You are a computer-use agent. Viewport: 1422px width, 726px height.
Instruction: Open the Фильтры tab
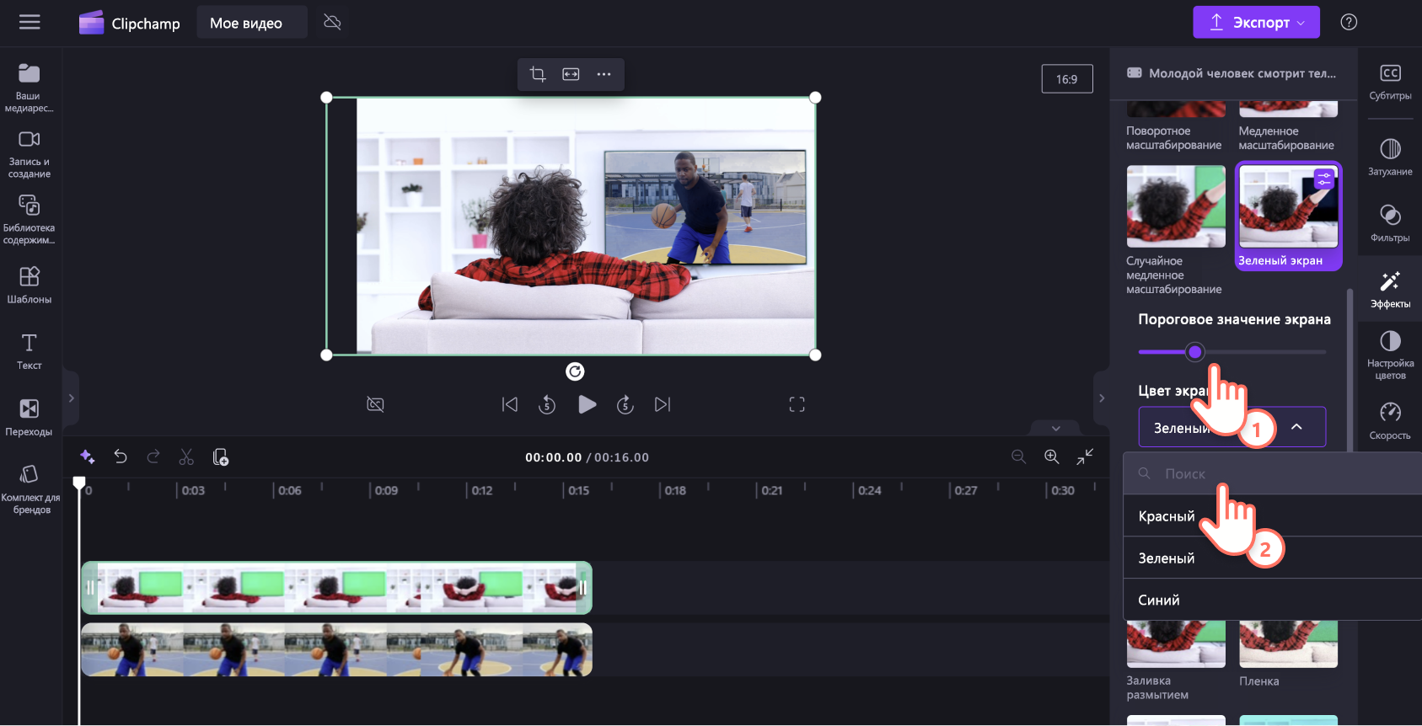tap(1390, 223)
